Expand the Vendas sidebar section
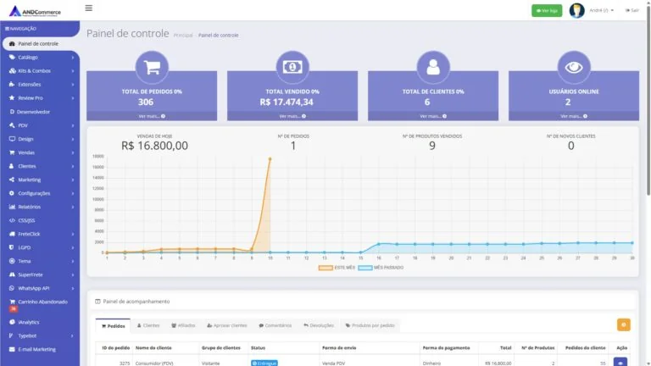Image resolution: width=651 pixels, height=366 pixels. (x=41, y=152)
